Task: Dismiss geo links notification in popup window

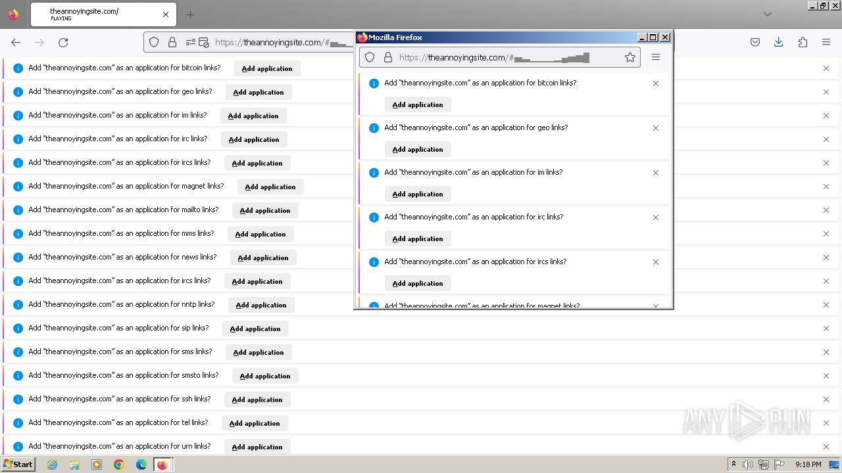Action: coord(656,128)
